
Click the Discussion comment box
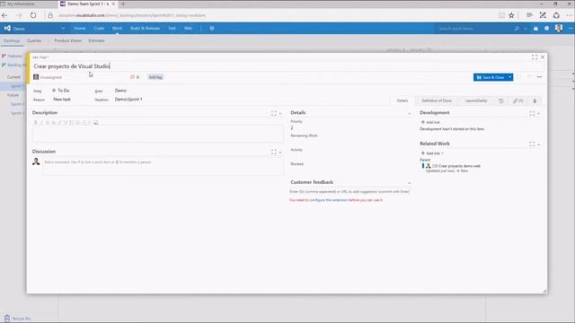click(163, 166)
